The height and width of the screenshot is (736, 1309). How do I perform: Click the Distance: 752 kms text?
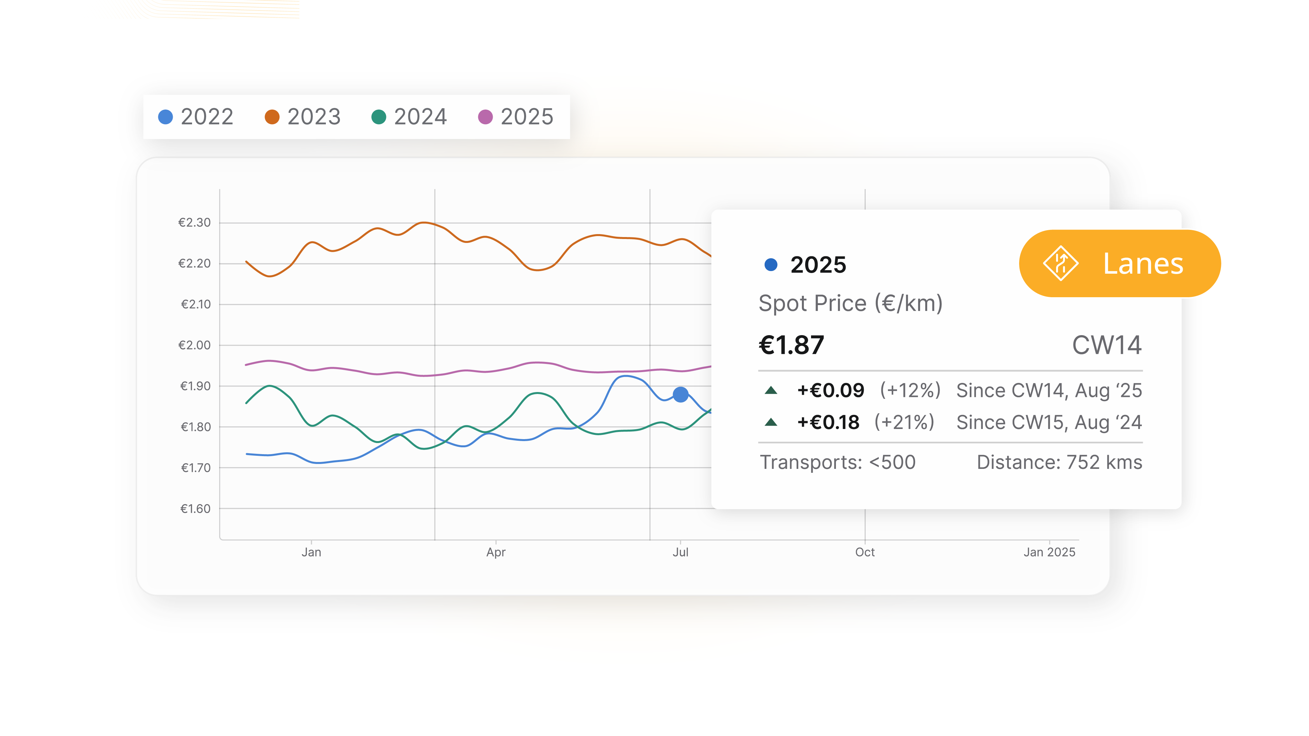pyautogui.click(x=1059, y=462)
